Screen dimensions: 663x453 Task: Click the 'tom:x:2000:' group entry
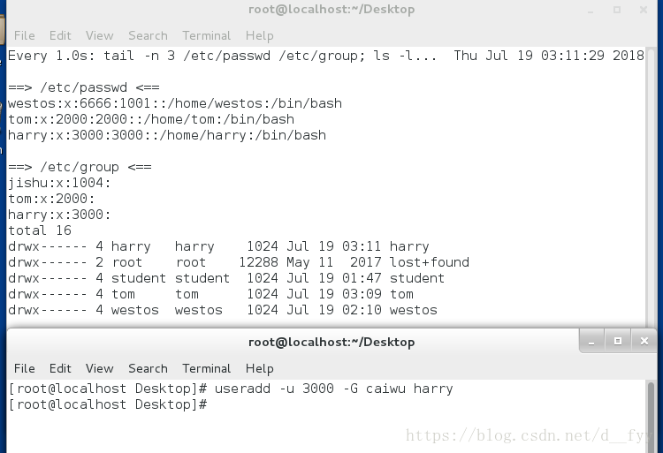(x=51, y=199)
